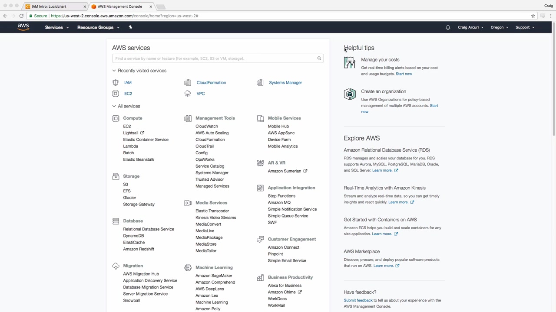Click the VPC cloud icon
The width and height of the screenshot is (556, 312).
click(x=188, y=94)
